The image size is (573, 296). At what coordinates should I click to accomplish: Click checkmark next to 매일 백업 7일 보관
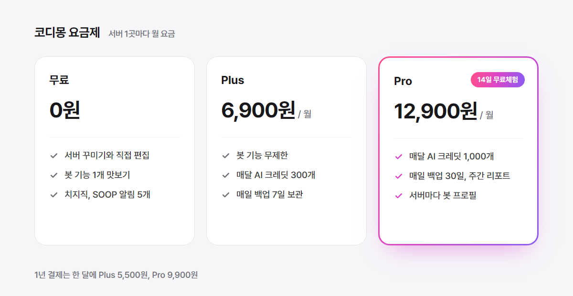coord(226,195)
